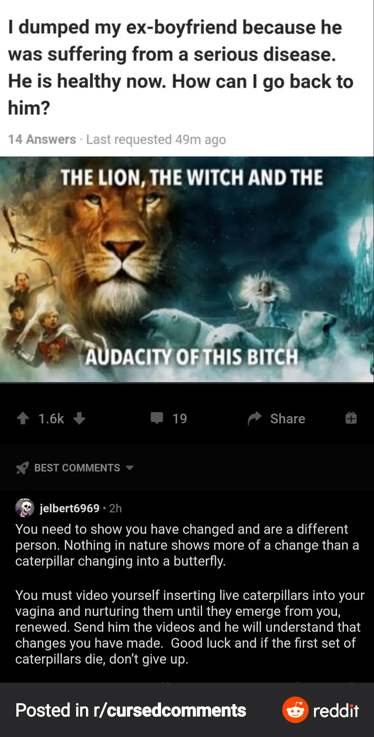
Task: Tap the question title about ex-boyfriend
Action: point(181,68)
